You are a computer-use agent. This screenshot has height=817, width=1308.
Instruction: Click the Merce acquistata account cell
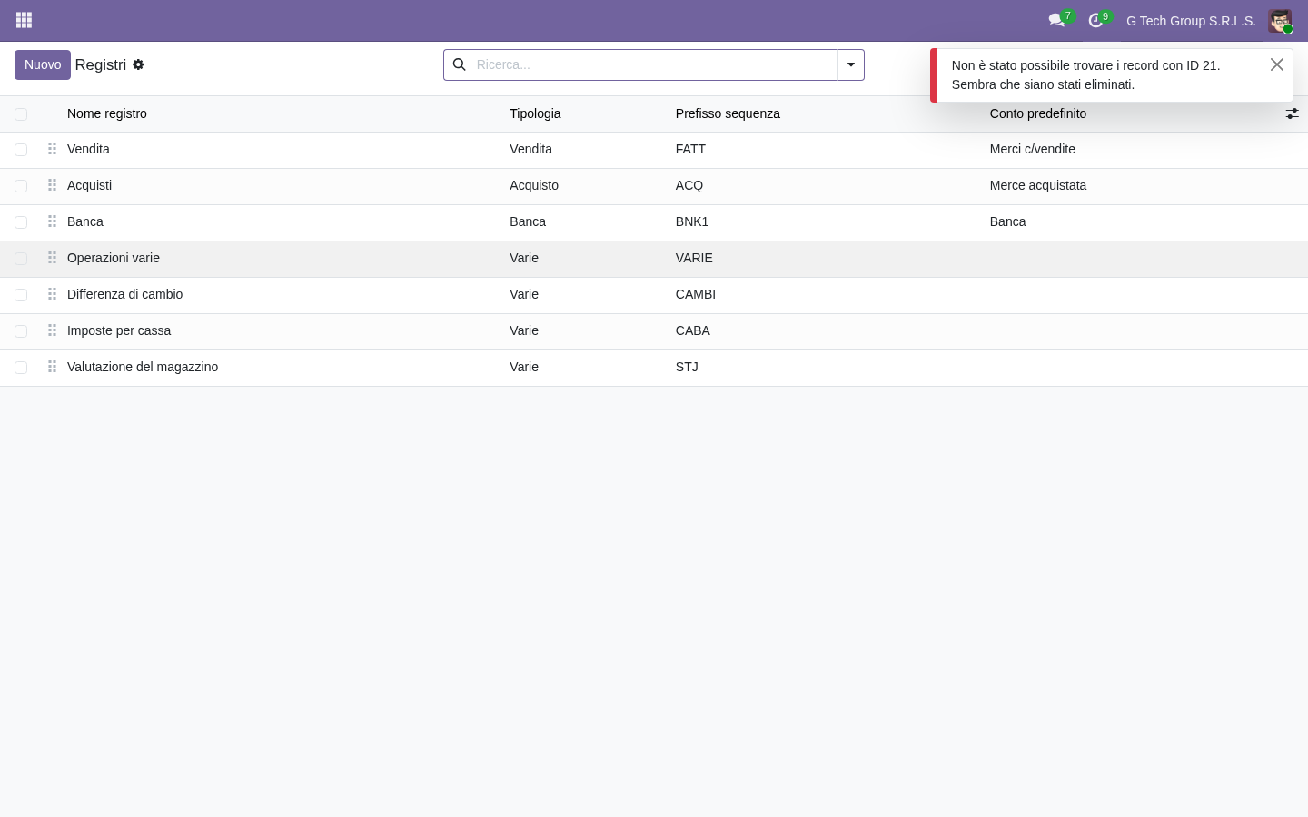pos(1038,185)
